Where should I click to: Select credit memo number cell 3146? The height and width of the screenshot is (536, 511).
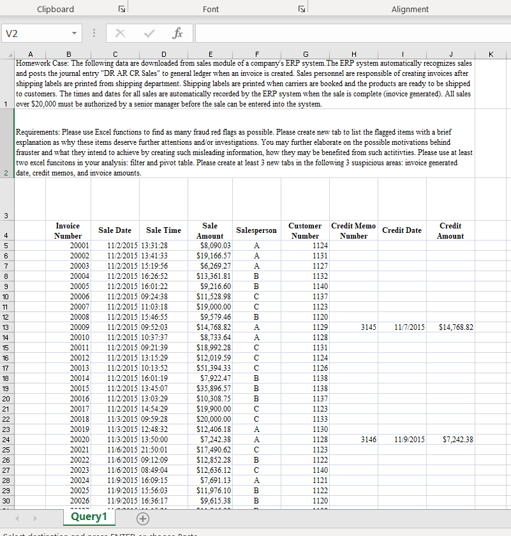[354, 440]
